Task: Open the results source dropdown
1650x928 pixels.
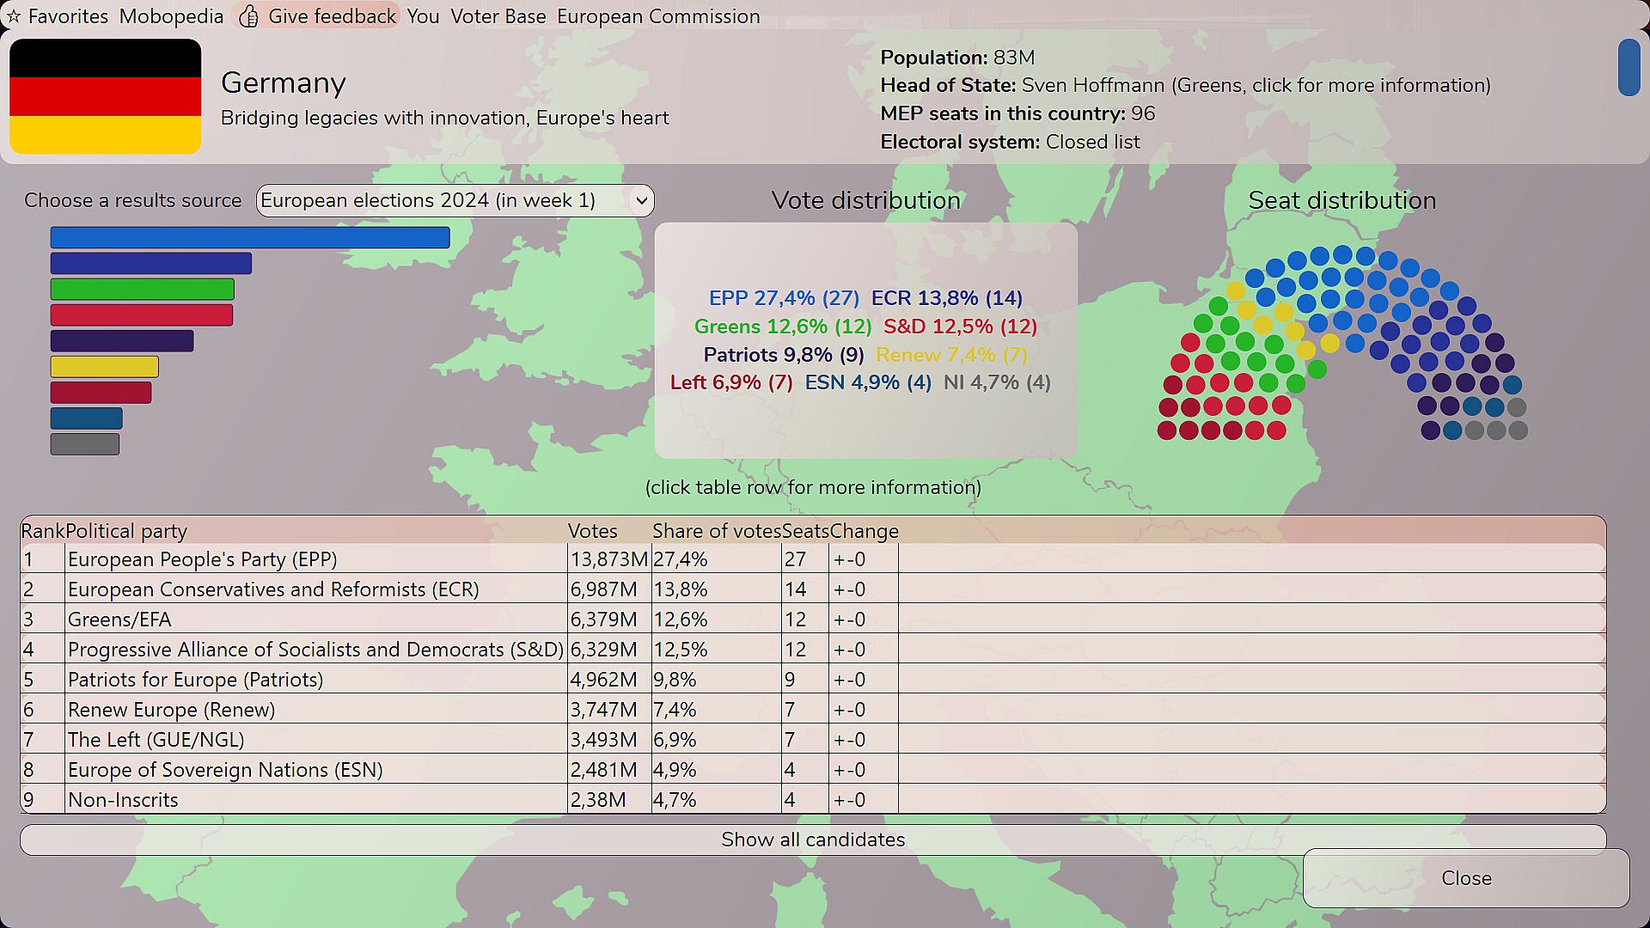Action: tap(455, 200)
